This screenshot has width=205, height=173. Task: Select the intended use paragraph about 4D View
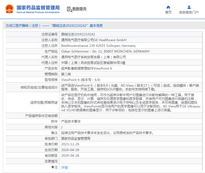pyautogui.click(x=131, y=103)
